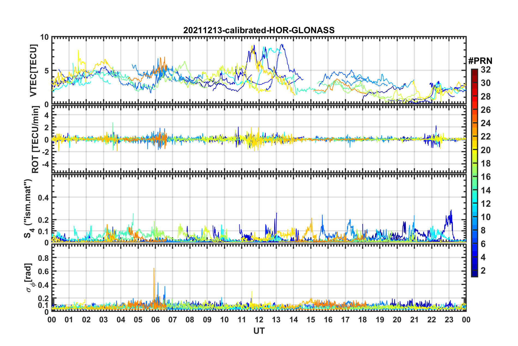The image size is (518, 346).
Task: Select the colorbar tick label "28"
Action: pos(486,97)
